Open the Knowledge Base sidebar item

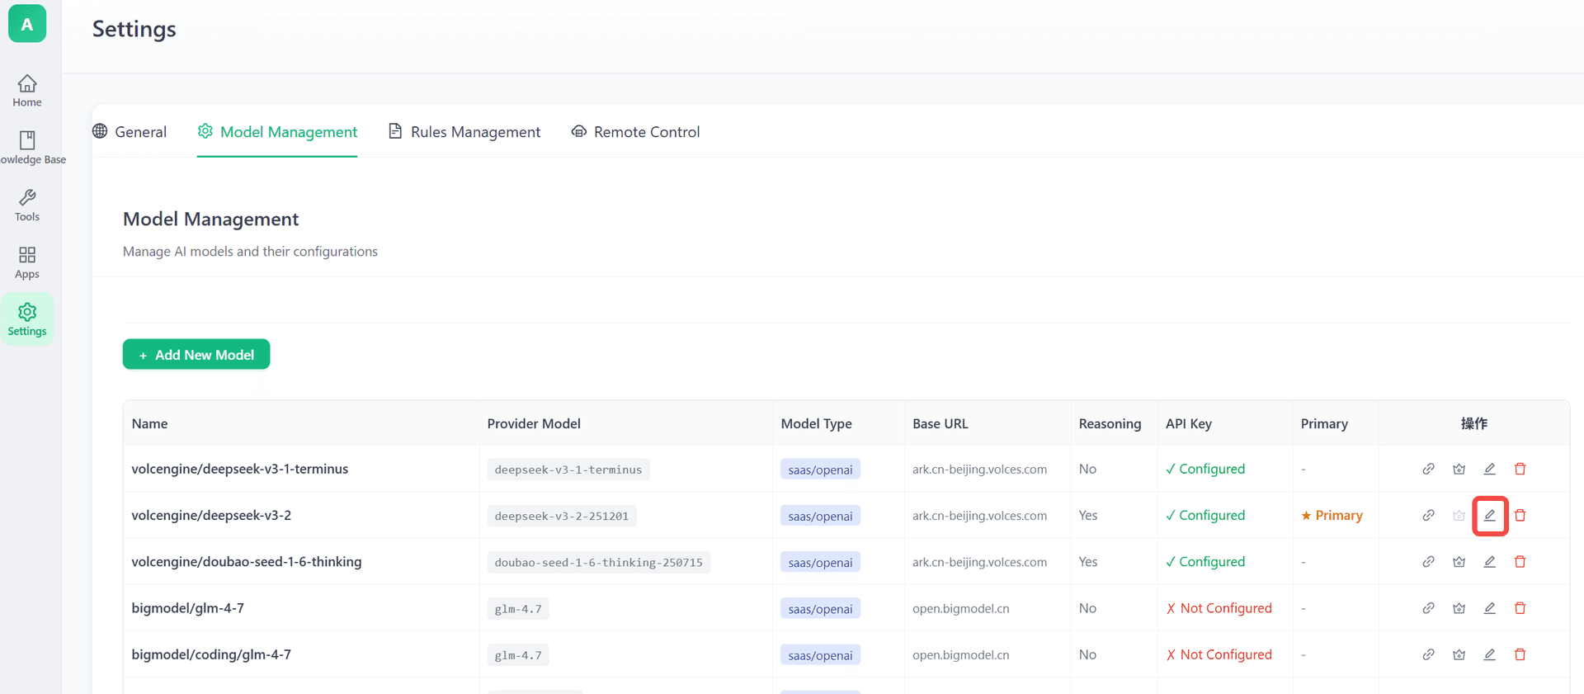click(x=27, y=148)
